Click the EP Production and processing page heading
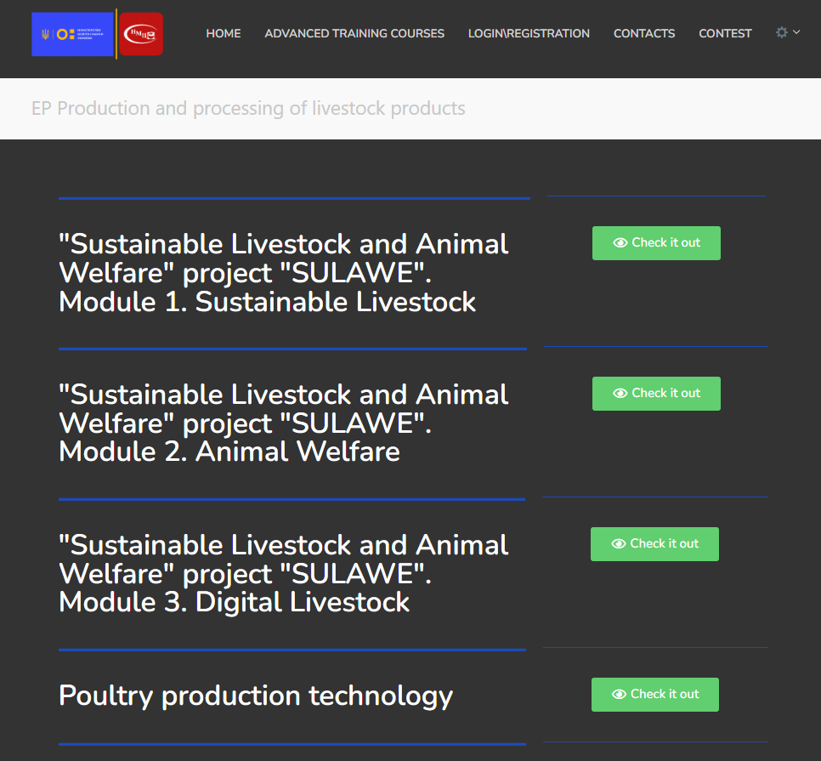821x761 pixels. pos(248,109)
